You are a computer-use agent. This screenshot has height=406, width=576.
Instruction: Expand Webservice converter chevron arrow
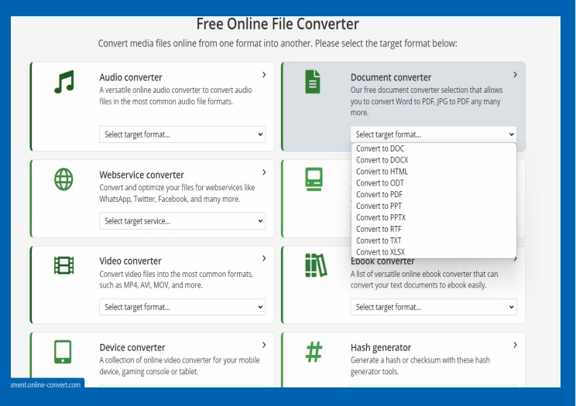tap(264, 172)
